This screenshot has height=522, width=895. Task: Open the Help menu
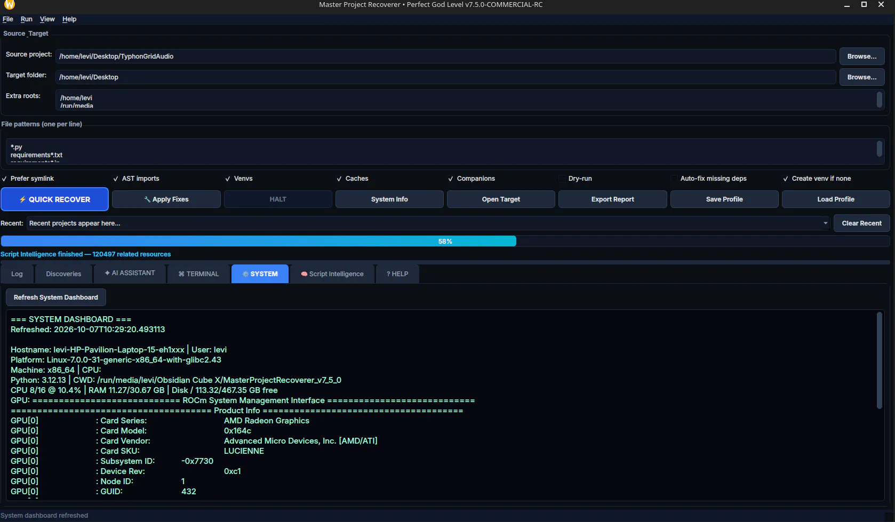coord(69,19)
